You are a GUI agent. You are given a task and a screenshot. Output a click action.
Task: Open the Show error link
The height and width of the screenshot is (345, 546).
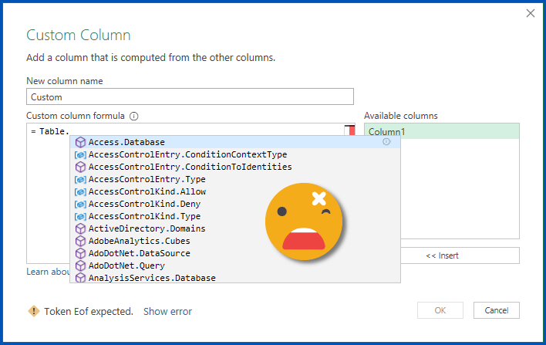(167, 312)
